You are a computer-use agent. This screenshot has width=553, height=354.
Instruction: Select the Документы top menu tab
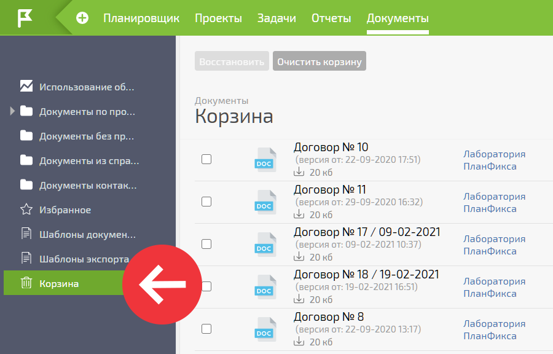(398, 18)
